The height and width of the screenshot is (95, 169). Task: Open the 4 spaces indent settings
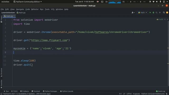(136, 94)
